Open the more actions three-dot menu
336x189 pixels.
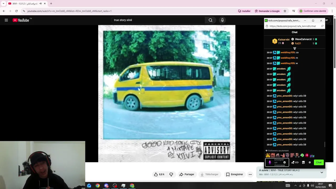250,174
